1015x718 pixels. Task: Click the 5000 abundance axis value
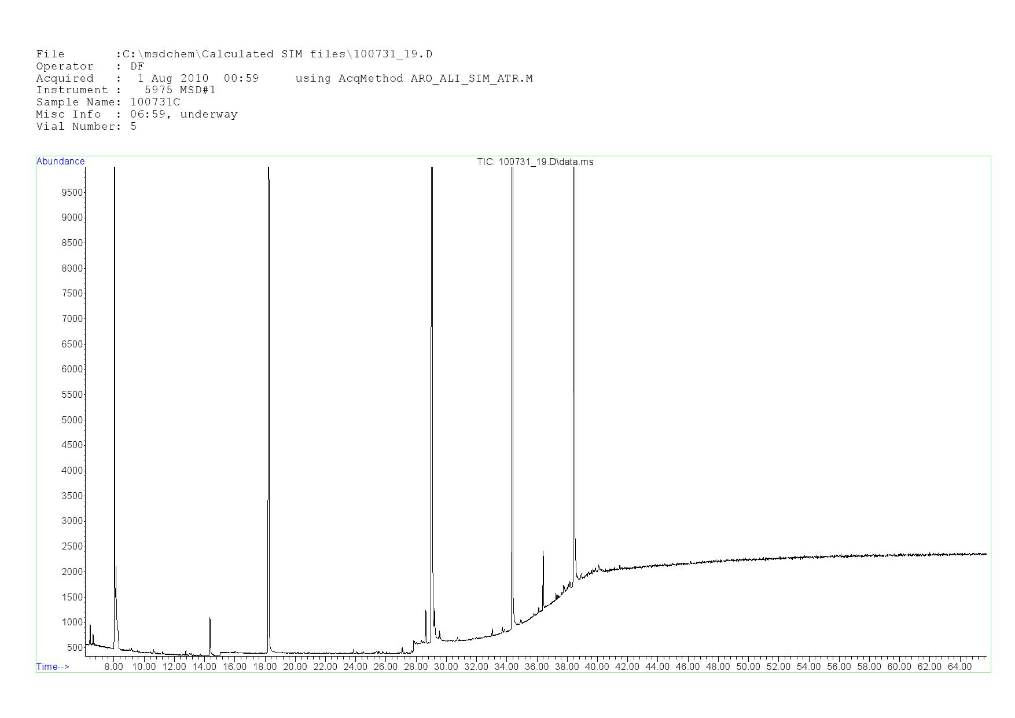[72, 420]
